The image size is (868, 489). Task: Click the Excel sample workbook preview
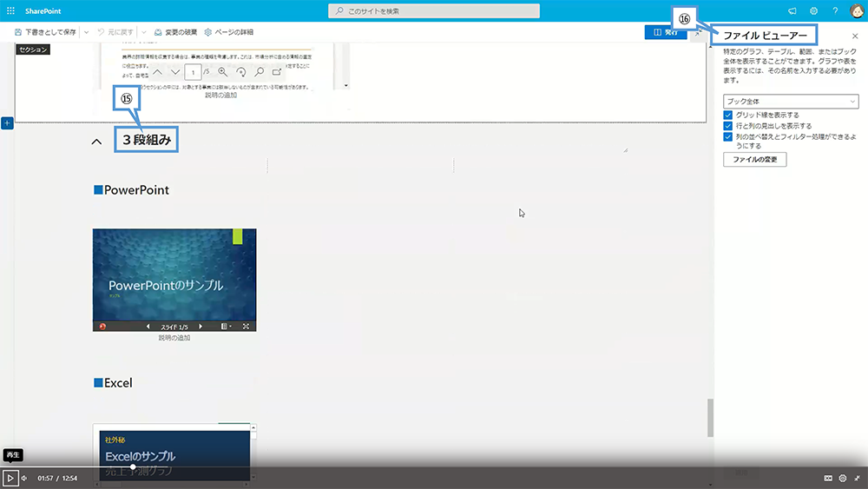(174, 455)
